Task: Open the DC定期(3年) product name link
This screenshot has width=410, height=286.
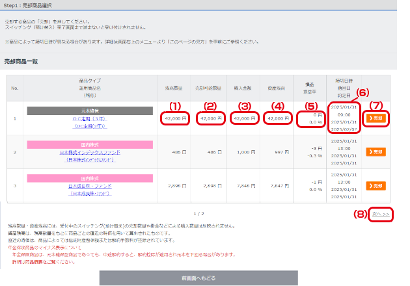Action: [90, 119]
